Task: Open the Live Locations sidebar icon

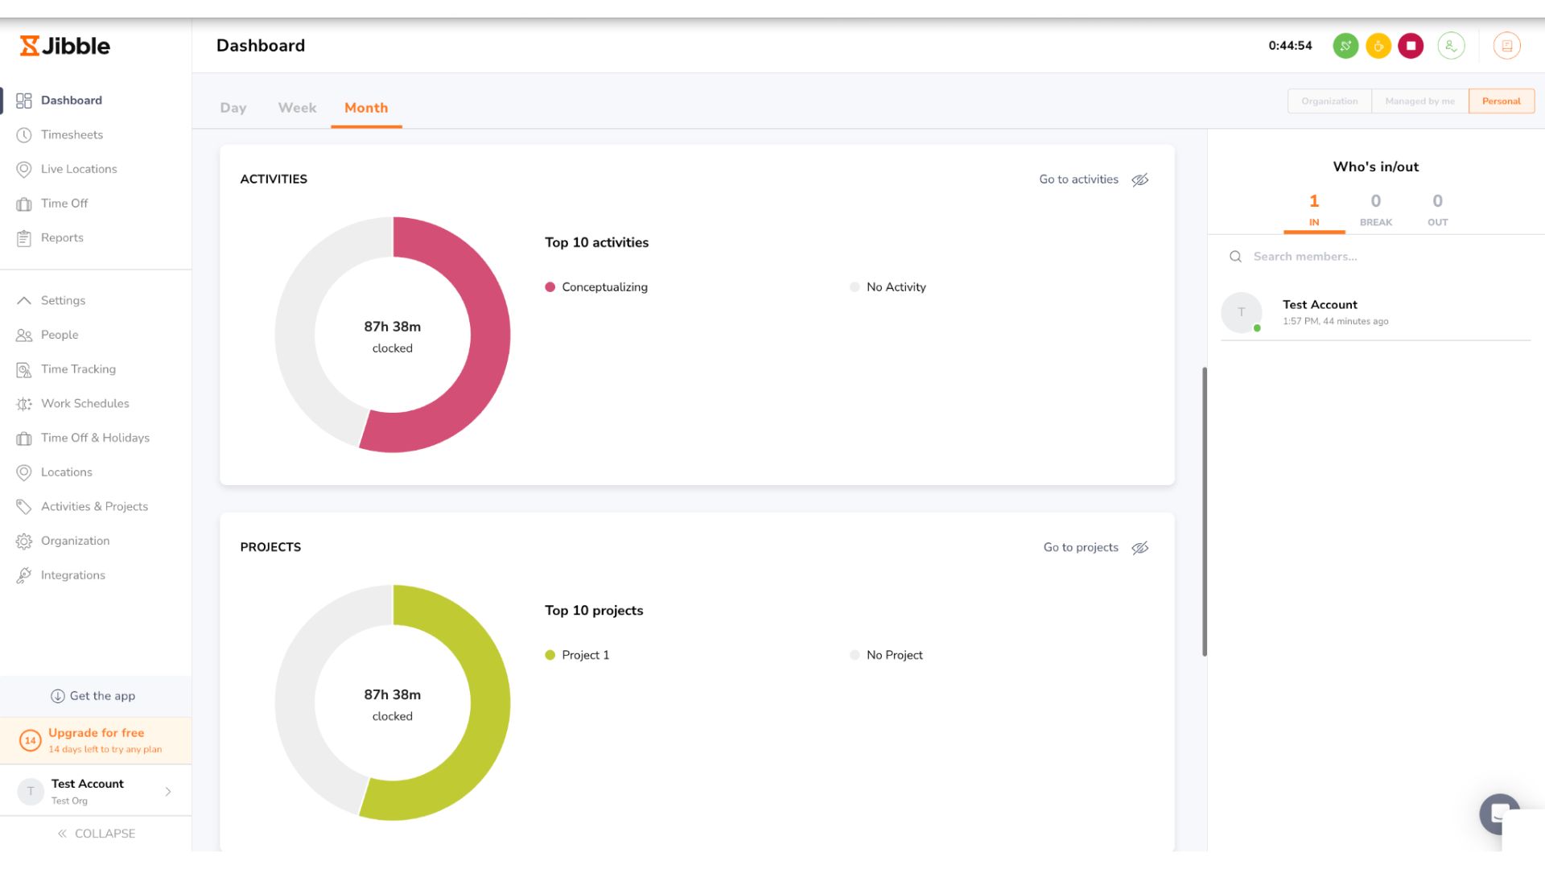Action: click(24, 169)
